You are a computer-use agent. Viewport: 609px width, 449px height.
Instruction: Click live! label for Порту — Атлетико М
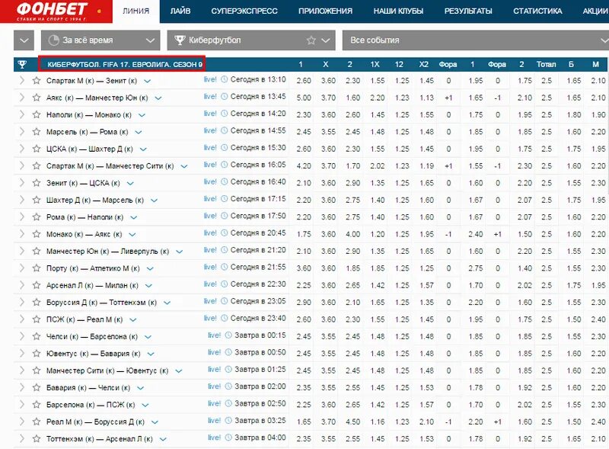pyautogui.click(x=210, y=267)
